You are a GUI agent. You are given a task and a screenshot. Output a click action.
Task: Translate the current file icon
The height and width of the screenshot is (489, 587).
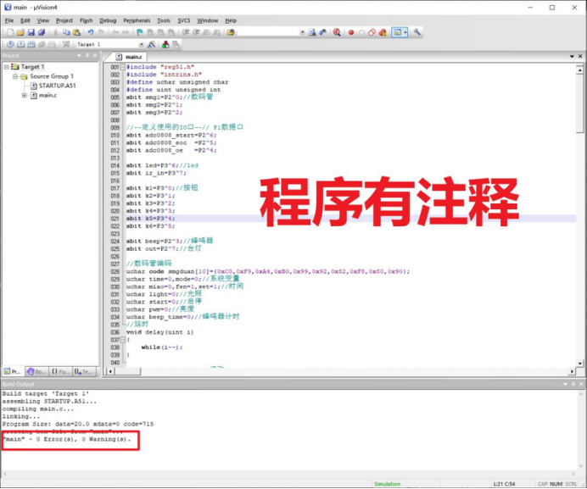tap(10, 45)
